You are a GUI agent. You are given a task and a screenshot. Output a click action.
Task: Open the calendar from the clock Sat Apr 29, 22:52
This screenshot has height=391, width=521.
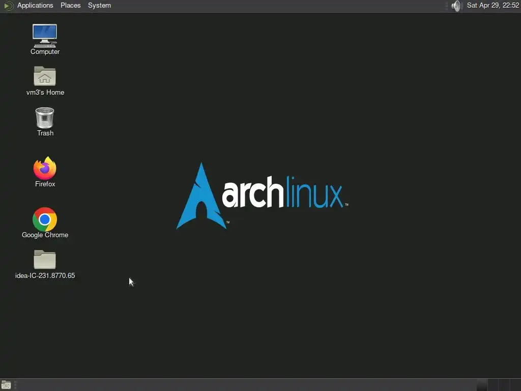pyautogui.click(x=493, y=5)
